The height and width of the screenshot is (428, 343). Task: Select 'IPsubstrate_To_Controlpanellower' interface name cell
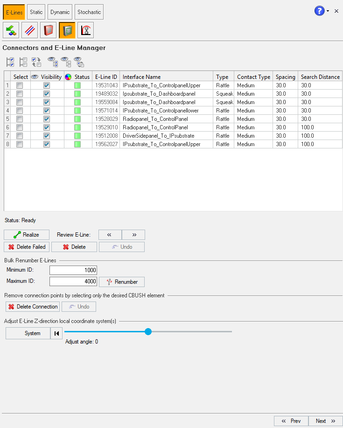[x=167, y=111]
